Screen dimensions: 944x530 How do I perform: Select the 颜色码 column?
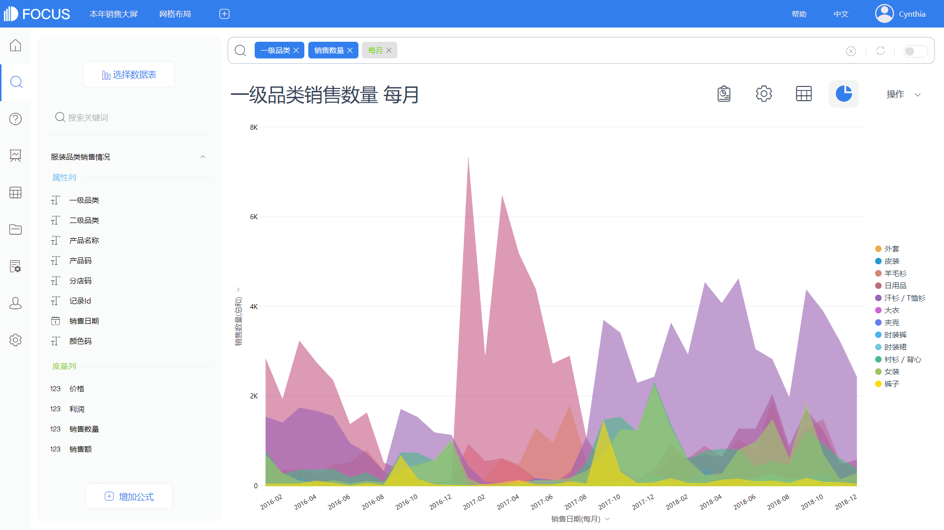coord(80,341)
